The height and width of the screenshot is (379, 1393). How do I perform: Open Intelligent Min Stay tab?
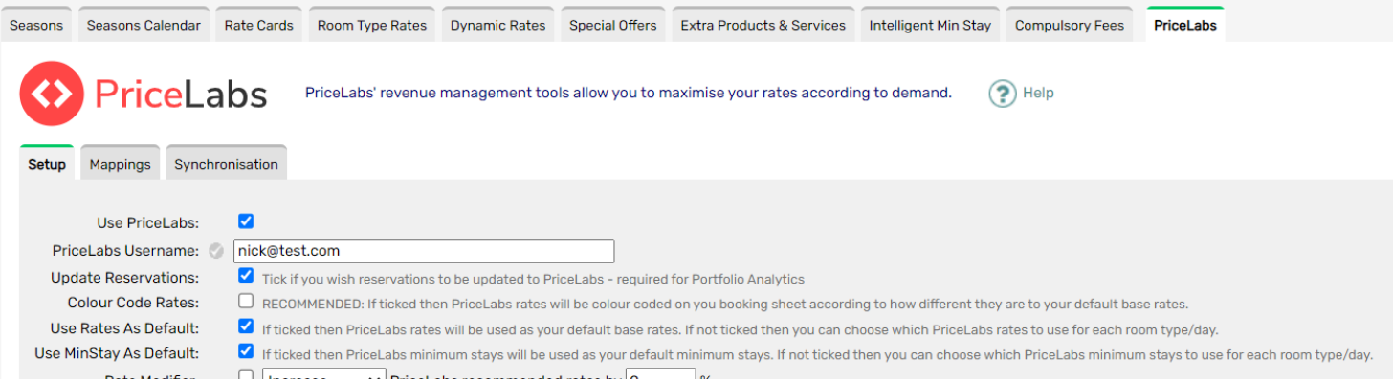pyautogui.click(x=930, y=26)
